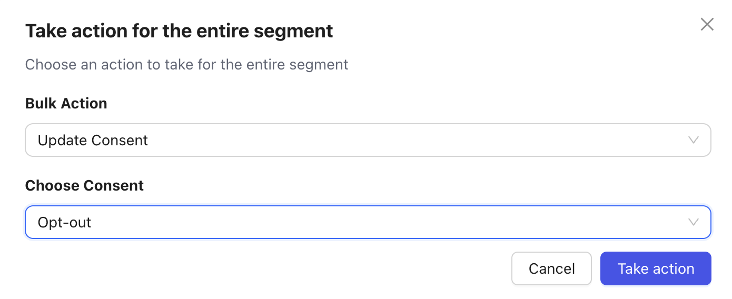Click the gray X in the dialog corner
732x299 pixels.
coord(707,24)
